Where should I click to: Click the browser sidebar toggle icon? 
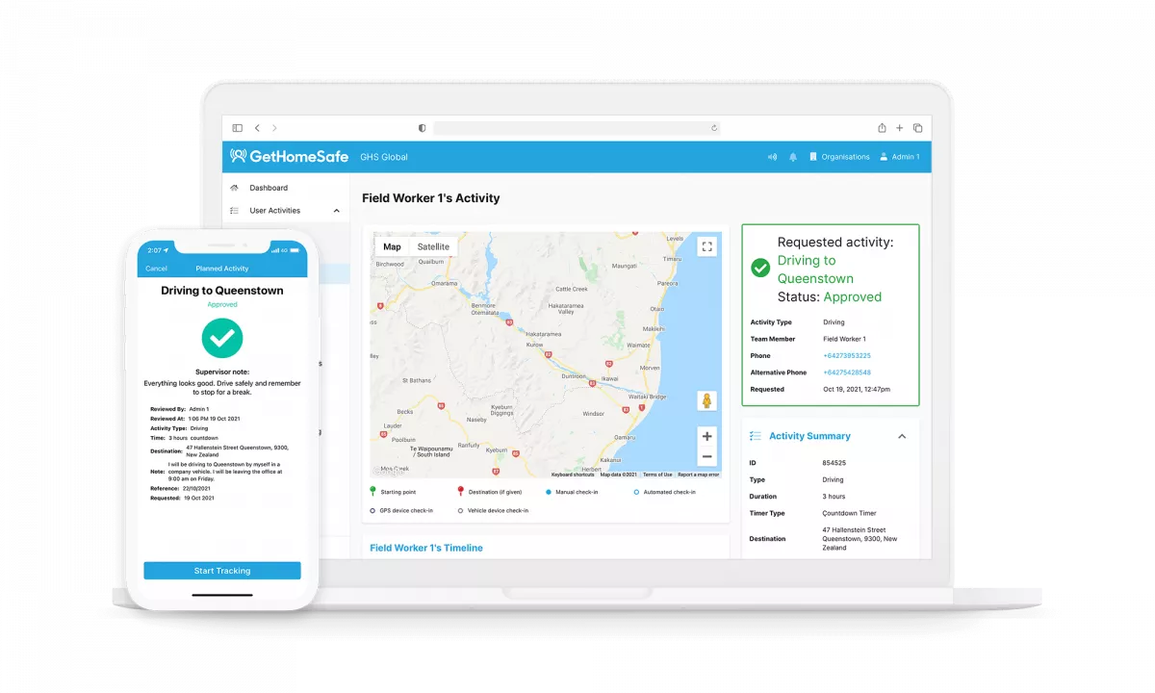[237, 128]
